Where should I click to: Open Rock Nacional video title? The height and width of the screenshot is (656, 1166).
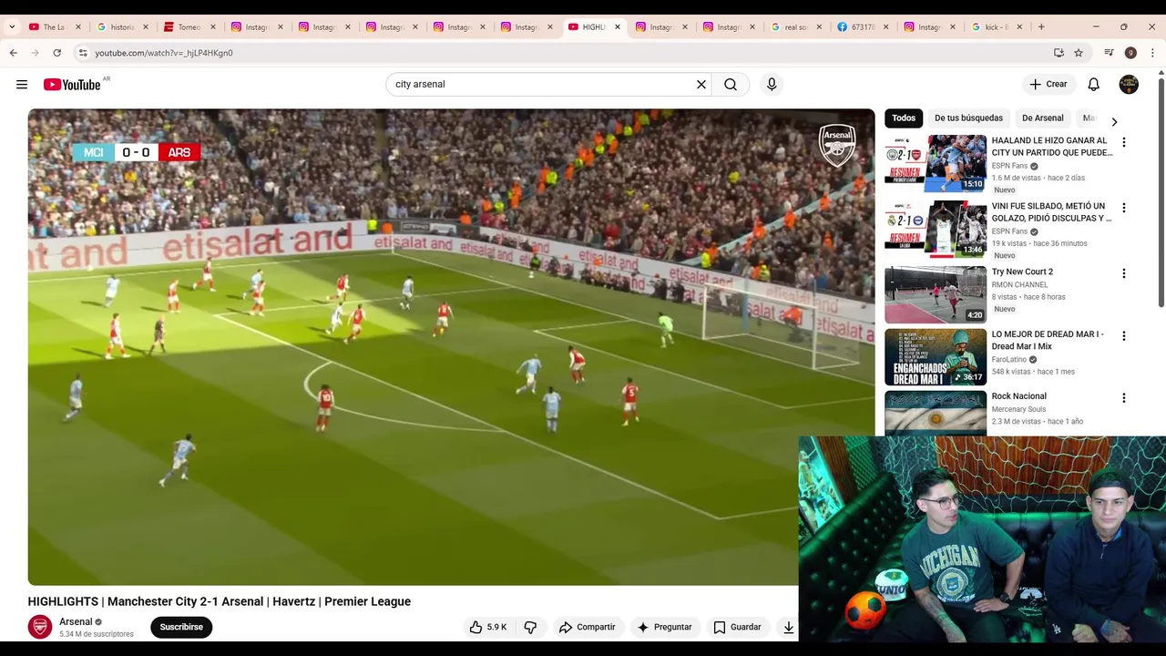coord(1018,396)
